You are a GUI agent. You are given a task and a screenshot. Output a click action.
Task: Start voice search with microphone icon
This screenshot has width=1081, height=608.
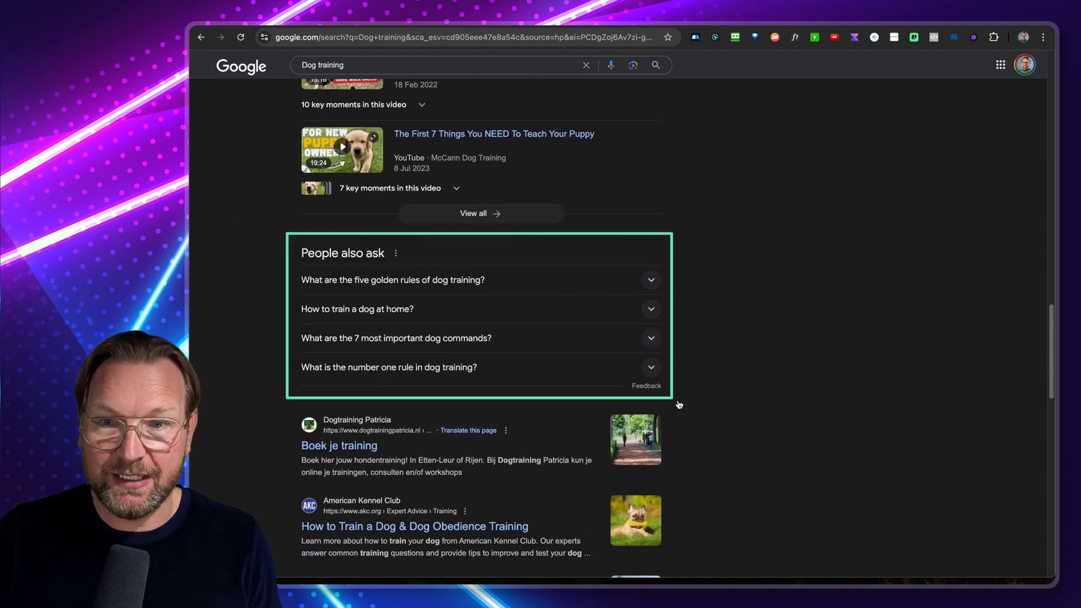611,65
